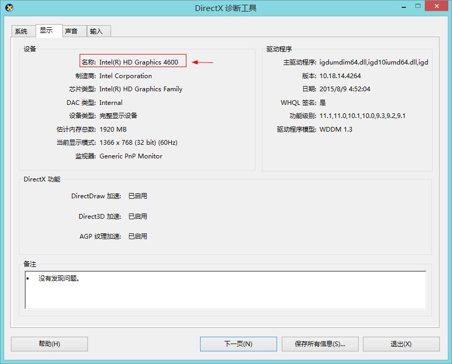Click the 制造商: field label
Screen dimensions: 452x364
click(x=85, y=76)
